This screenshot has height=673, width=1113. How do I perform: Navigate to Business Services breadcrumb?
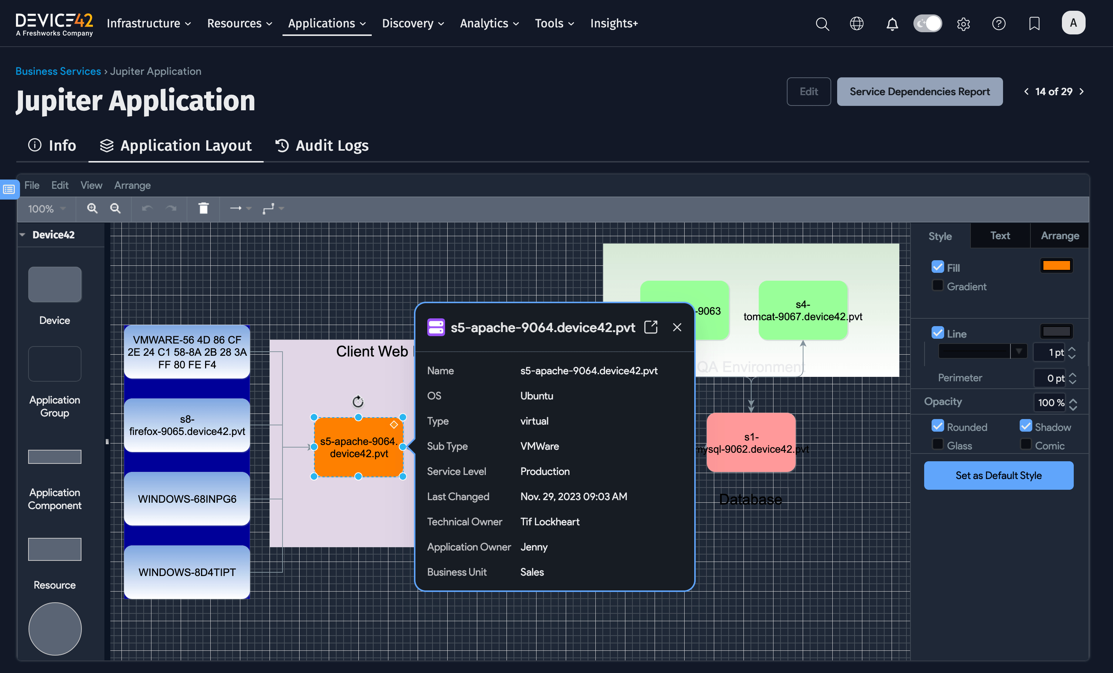tap(58, 71)
